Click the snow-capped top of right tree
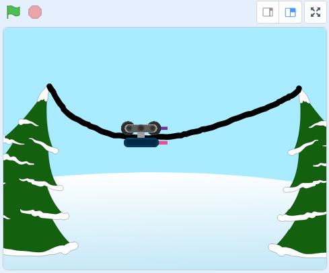This screenshot has height=273, width=329. coord(304,97)
